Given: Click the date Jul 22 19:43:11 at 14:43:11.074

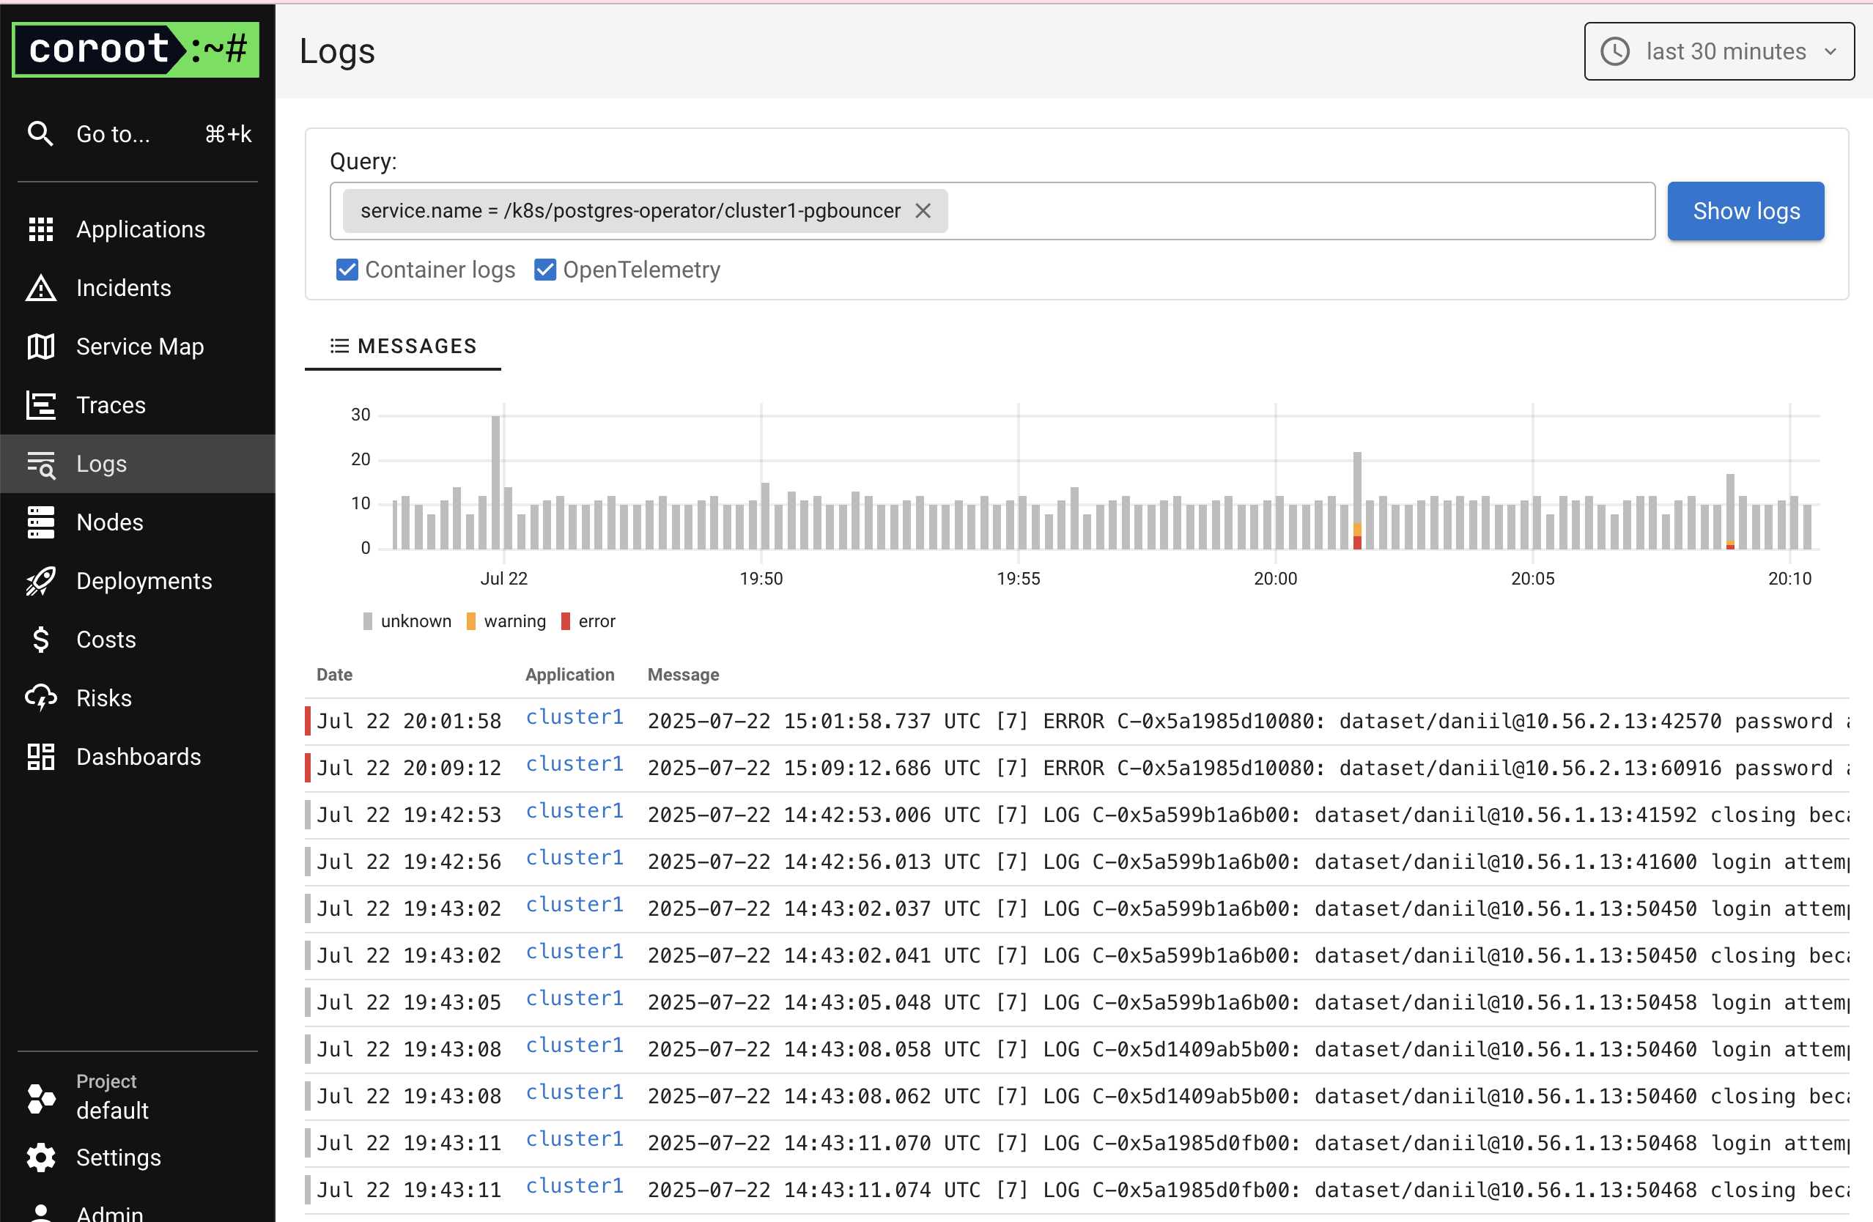Looking at the screenshot, I should [409, 1190].
